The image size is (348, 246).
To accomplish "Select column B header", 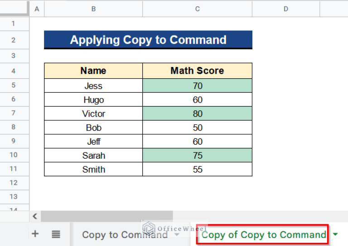I will (93, 9).
